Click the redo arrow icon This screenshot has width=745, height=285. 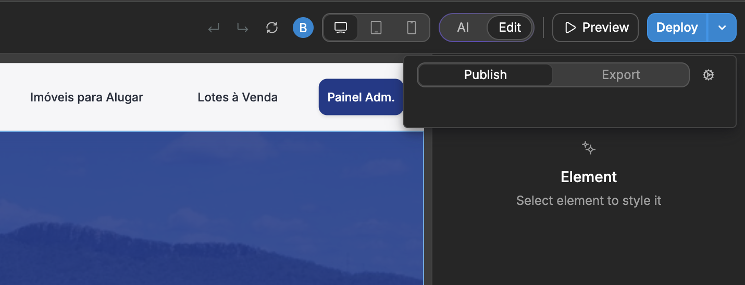pyautogui.click(x=243, y=28)
